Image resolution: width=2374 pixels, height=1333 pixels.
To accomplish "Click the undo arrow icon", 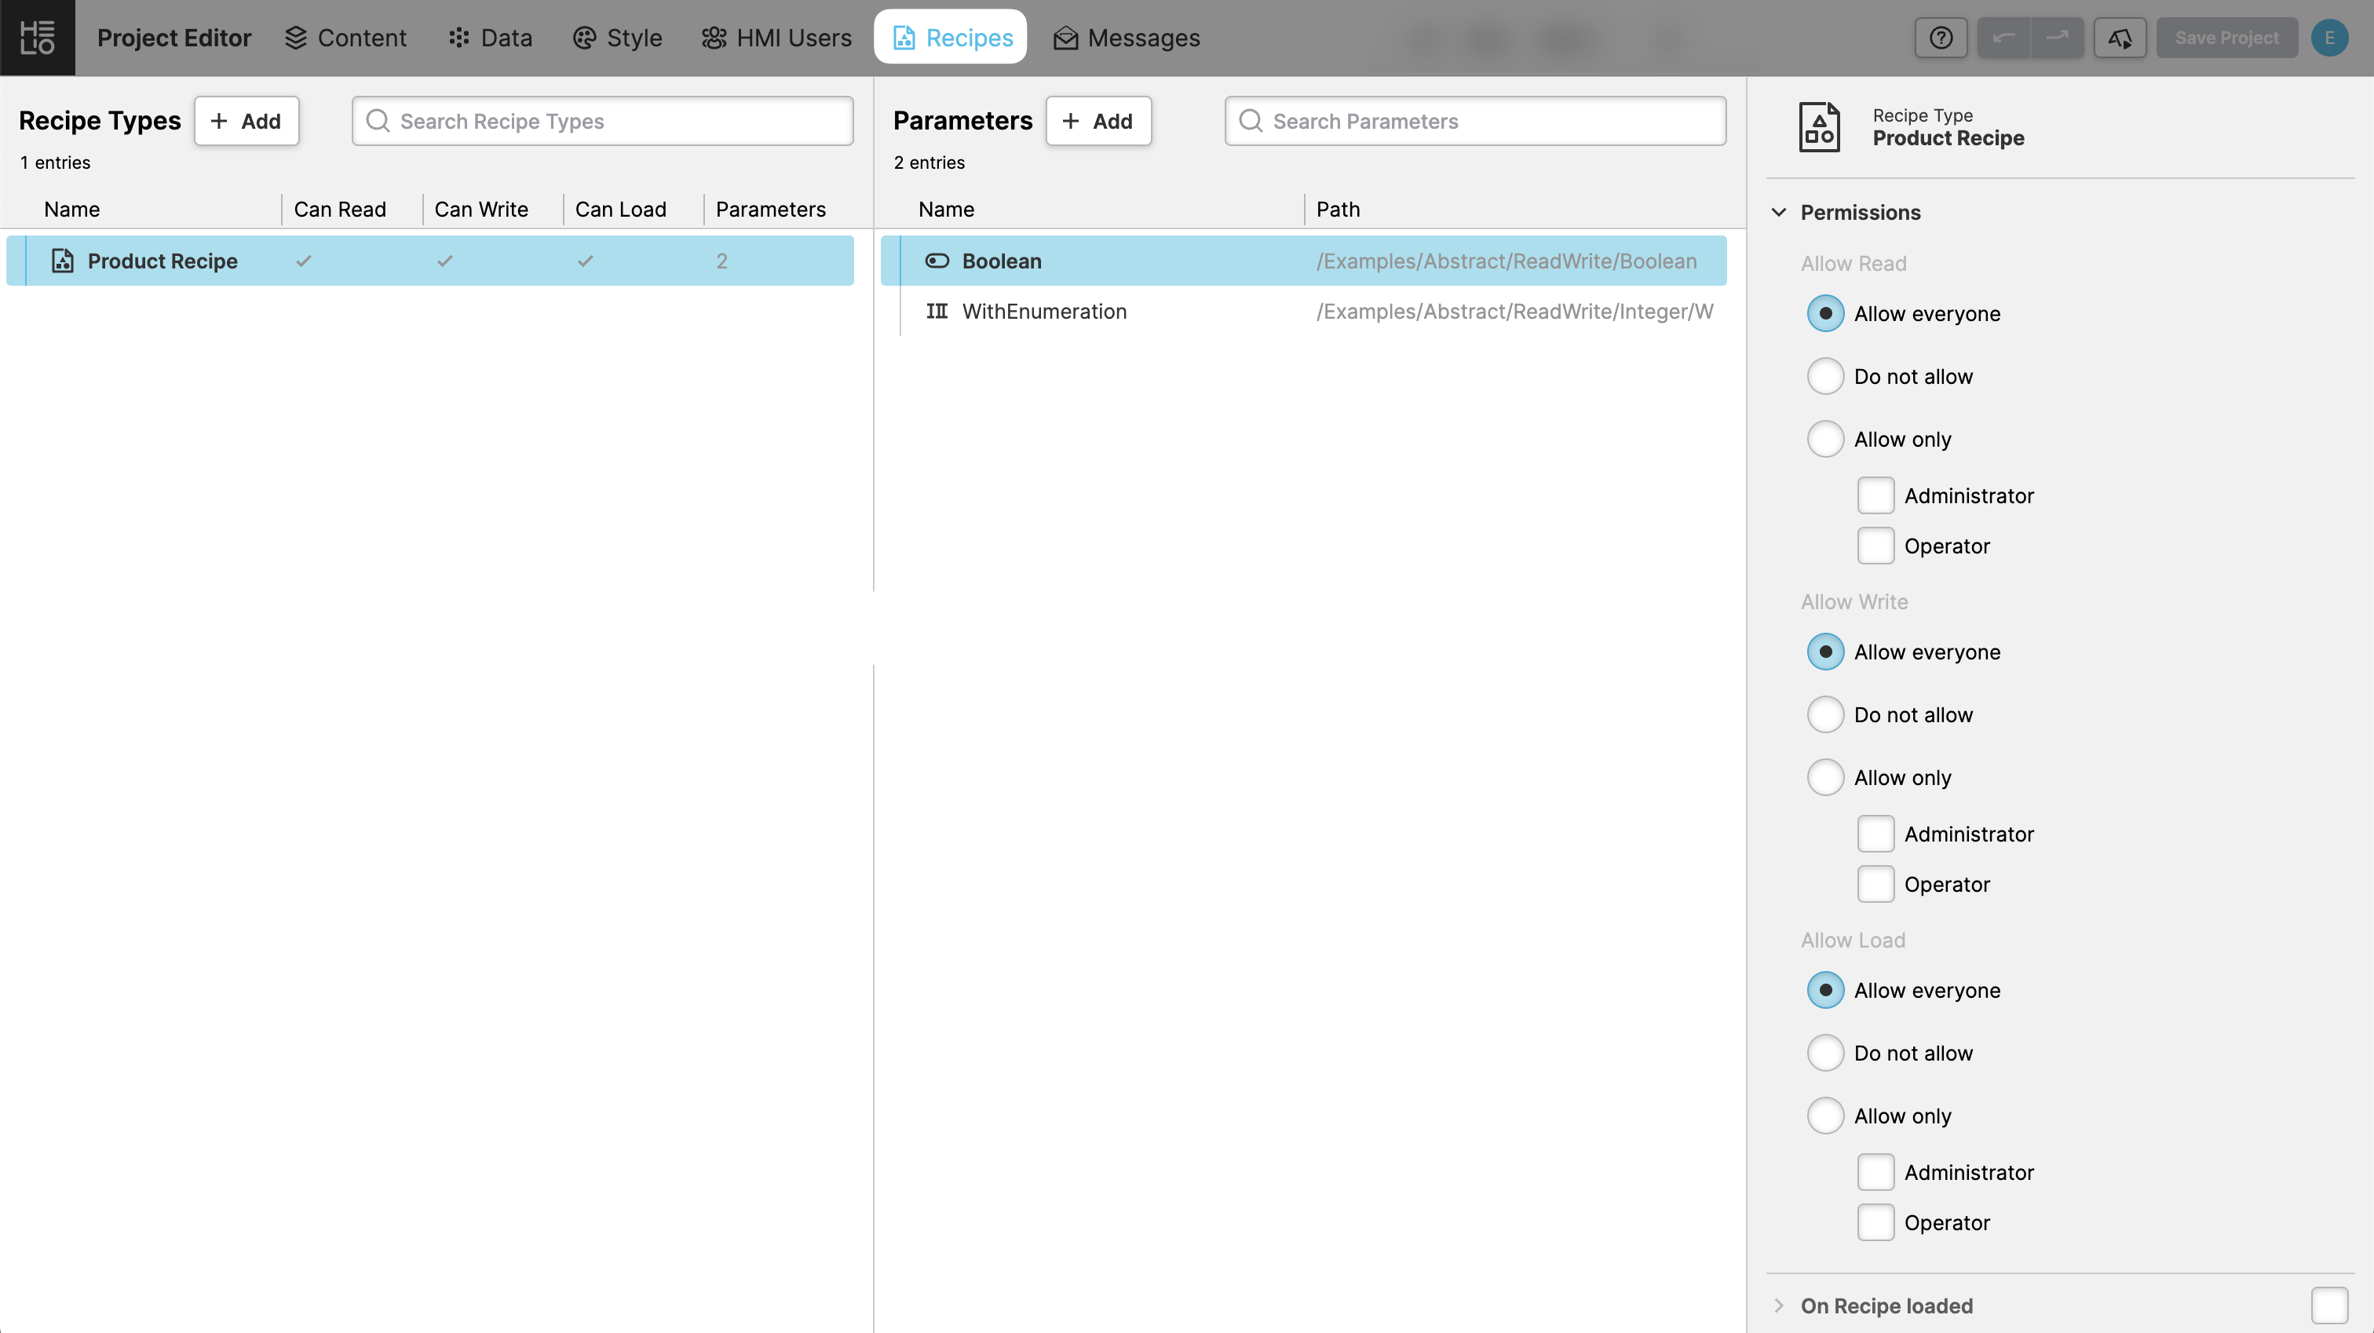I will (x=2003, y=38).
